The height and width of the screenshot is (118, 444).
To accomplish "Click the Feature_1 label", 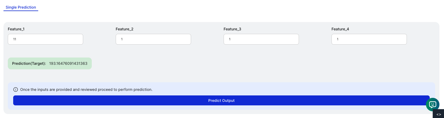I will pyautogui.click(x=16, y=29).
